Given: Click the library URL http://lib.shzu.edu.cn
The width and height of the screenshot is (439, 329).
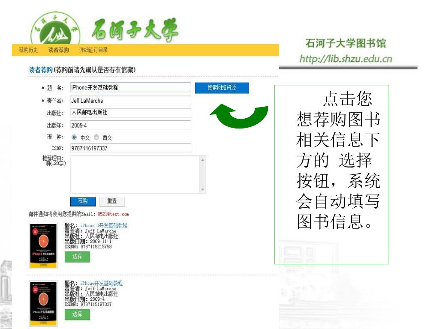Looking at the screenshot, I should [x=346, y=59].
